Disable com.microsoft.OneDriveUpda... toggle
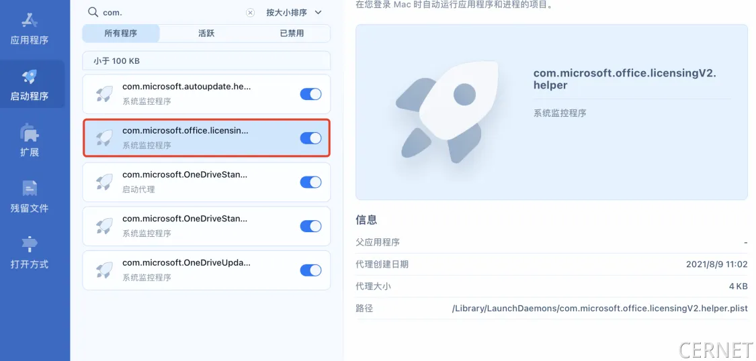The height and width of the screenshot is (361, 756). click(310, 270)
